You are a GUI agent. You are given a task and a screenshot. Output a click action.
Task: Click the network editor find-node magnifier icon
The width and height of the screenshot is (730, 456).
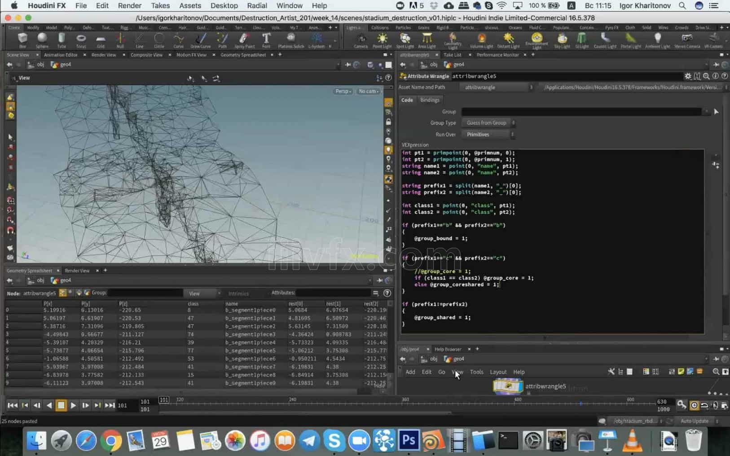pyautogui.click(x=716, y=372)
